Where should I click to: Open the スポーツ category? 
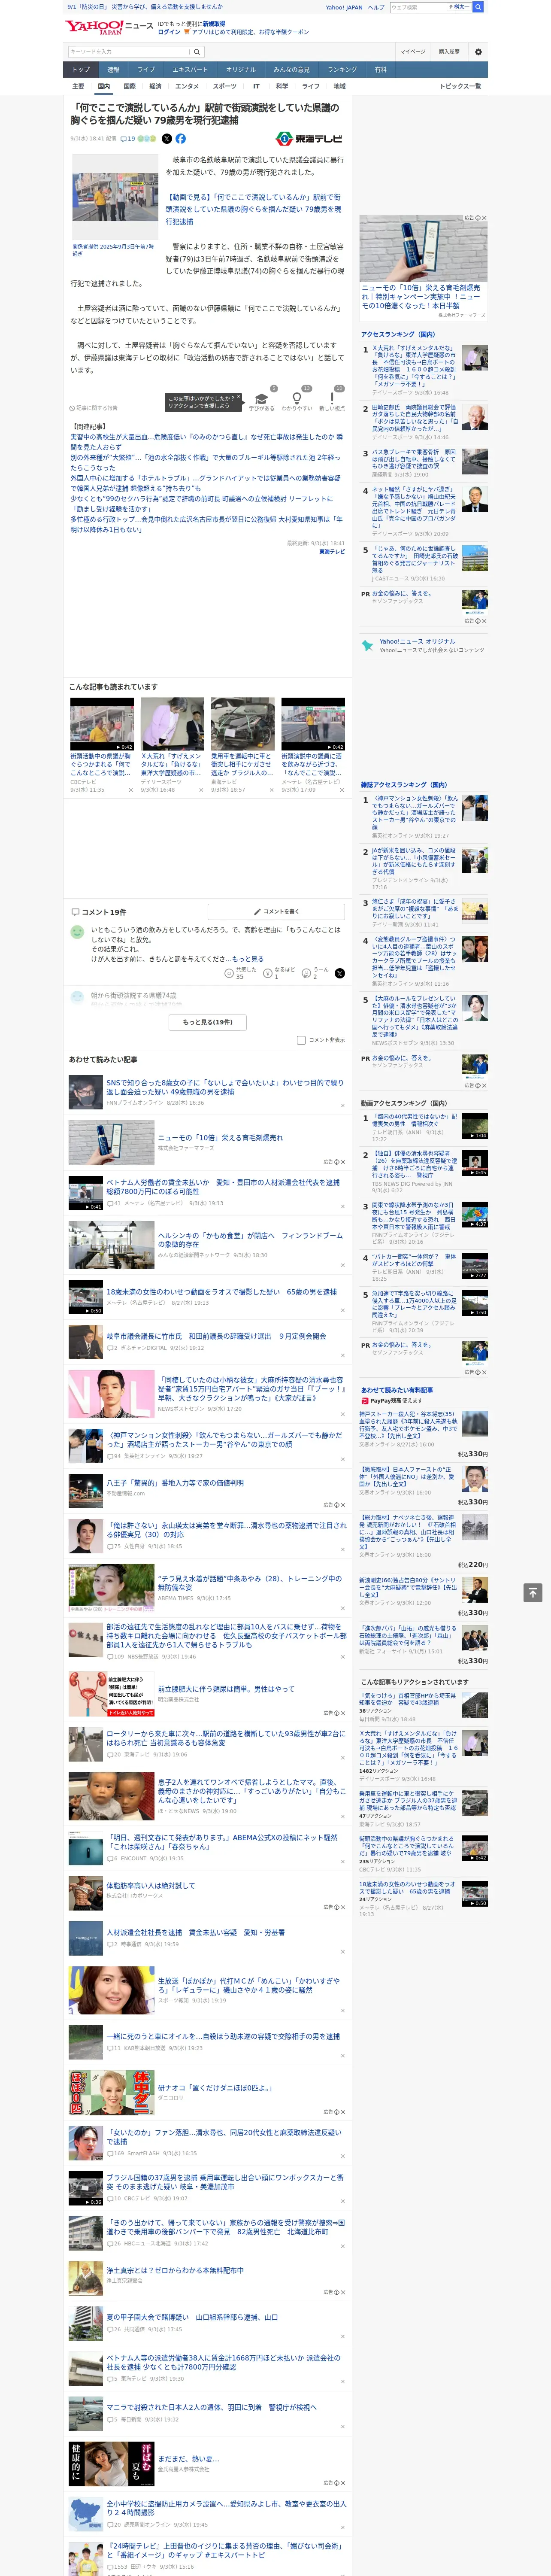[x=225, y=86]
